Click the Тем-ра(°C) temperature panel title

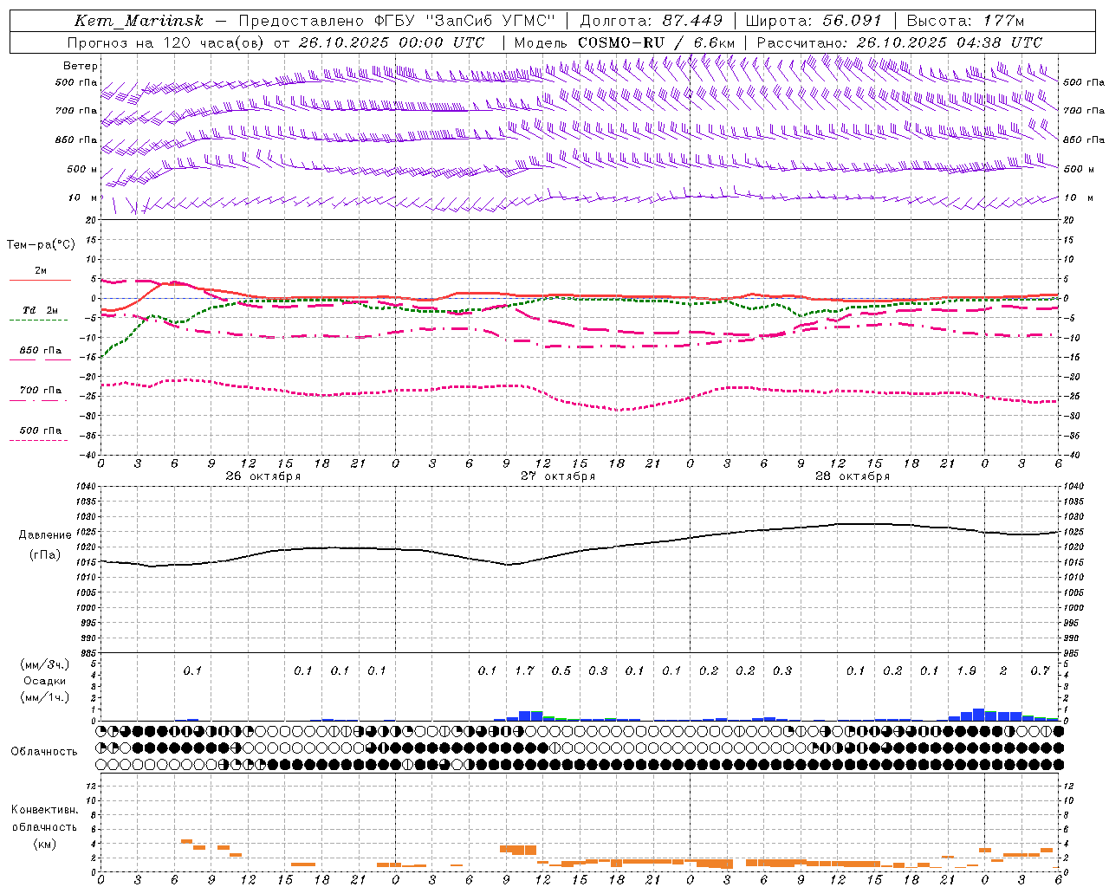click(x=41, y=245)
